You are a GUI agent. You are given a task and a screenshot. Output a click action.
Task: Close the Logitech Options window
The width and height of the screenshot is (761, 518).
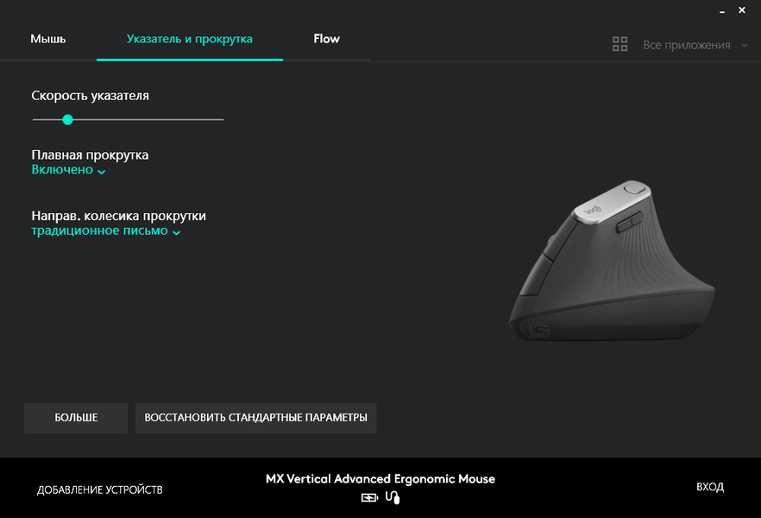(x=742, y=9)
